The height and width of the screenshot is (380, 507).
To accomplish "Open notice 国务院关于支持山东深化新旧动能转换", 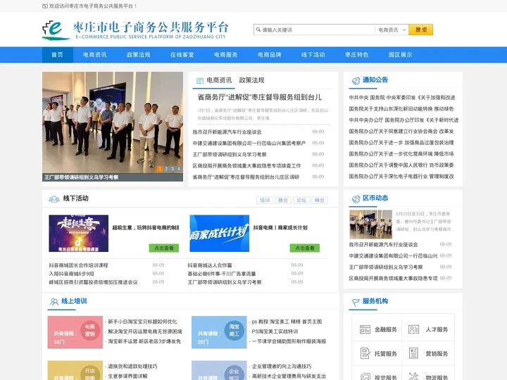I will tap(401, 109).
